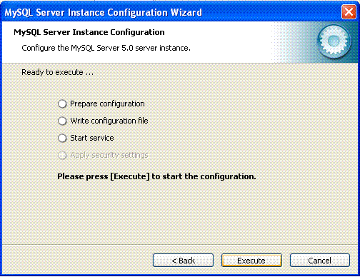
Task: Click the Prepare configuration text label
Action: point(107,104)
